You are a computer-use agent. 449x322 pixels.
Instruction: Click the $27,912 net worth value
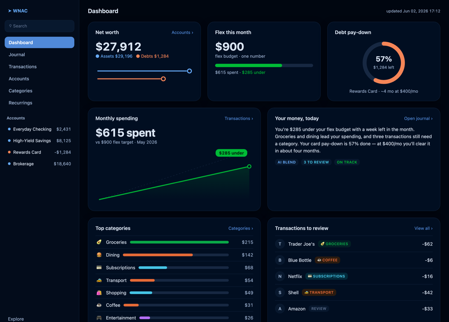click(118, 47)
